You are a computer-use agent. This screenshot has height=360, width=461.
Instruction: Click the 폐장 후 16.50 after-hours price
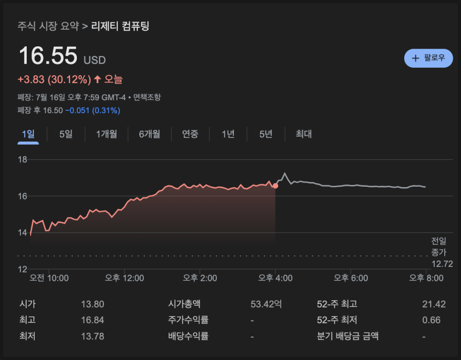[x=40, y=111]
